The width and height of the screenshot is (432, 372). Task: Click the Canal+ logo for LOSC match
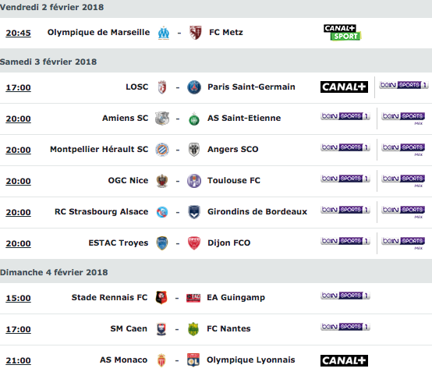(344, 87)
